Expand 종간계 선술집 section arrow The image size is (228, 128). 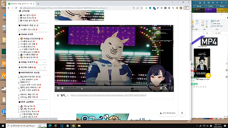click(45, 68)
